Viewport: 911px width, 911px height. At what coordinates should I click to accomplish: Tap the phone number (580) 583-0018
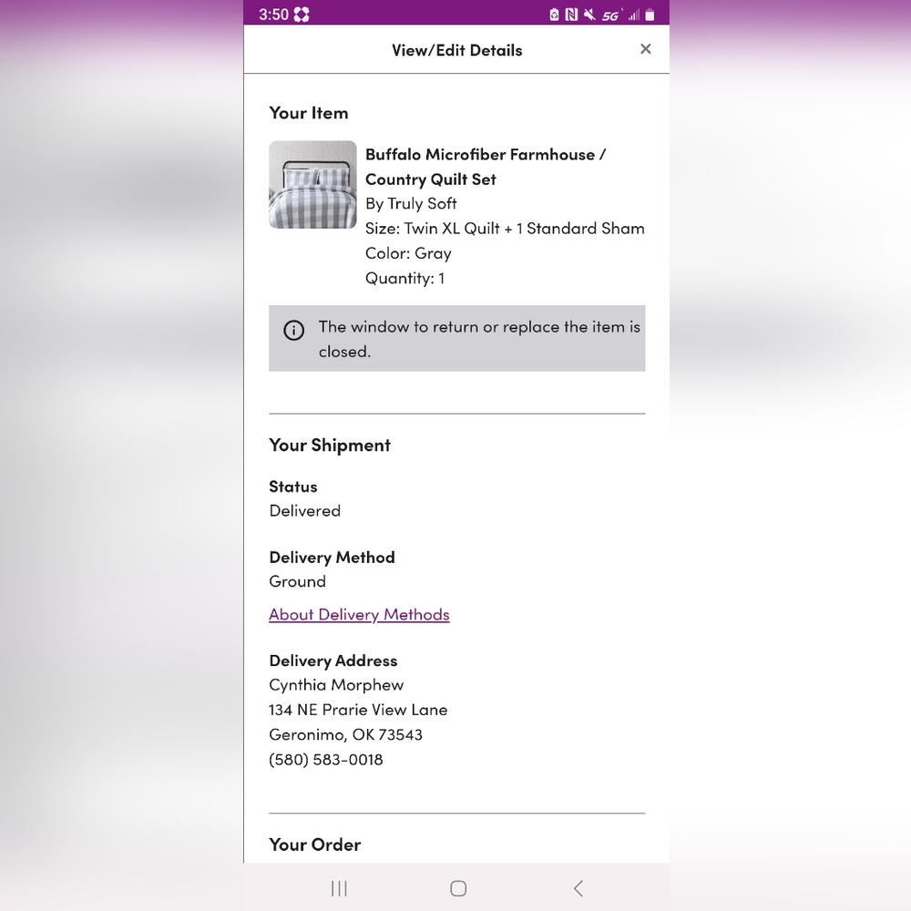tap(325, 760)
